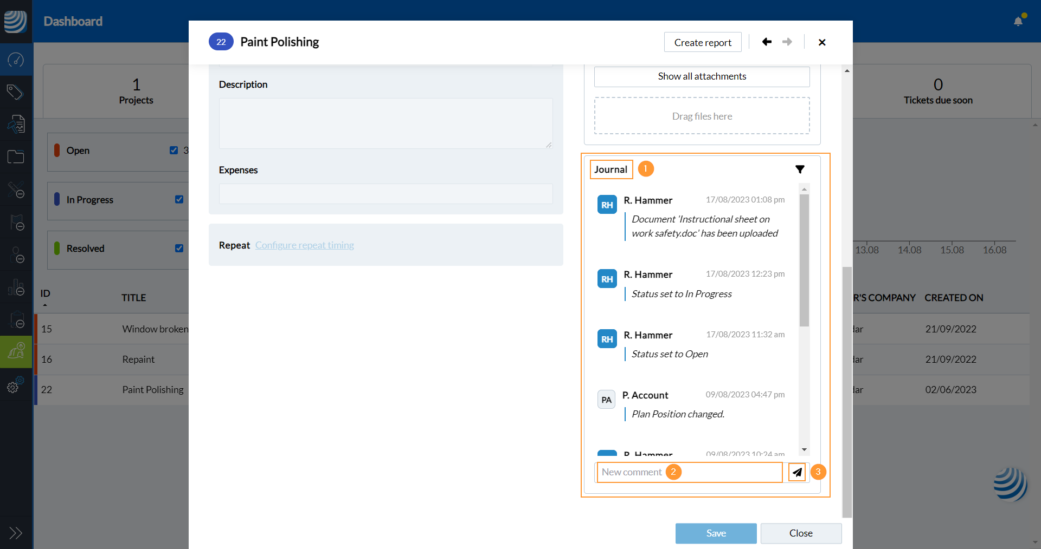
Task: Open the Journal filter funnel icon
Action: click(x=800, y=169)
